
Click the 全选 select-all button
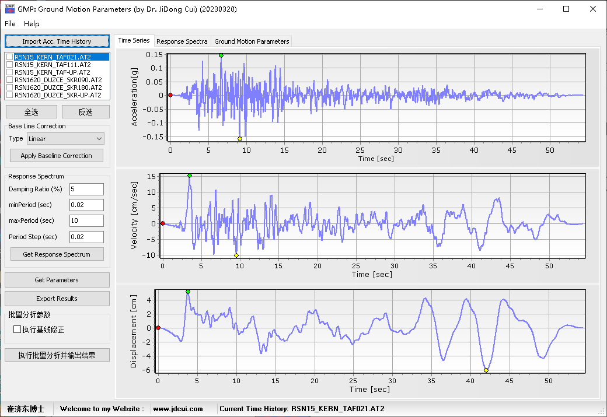coord(32,112)
